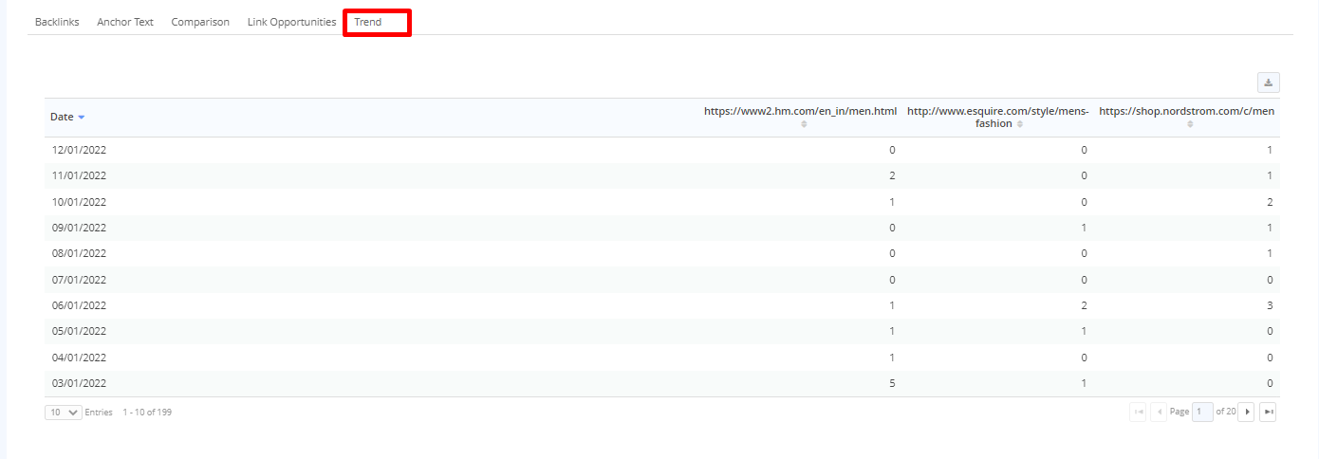
Task: Click the Trend tab
Action: (368, 22)
